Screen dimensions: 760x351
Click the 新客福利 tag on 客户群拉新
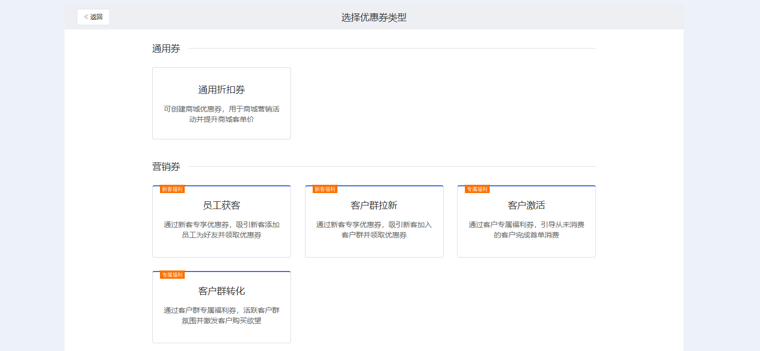[325, 189]
